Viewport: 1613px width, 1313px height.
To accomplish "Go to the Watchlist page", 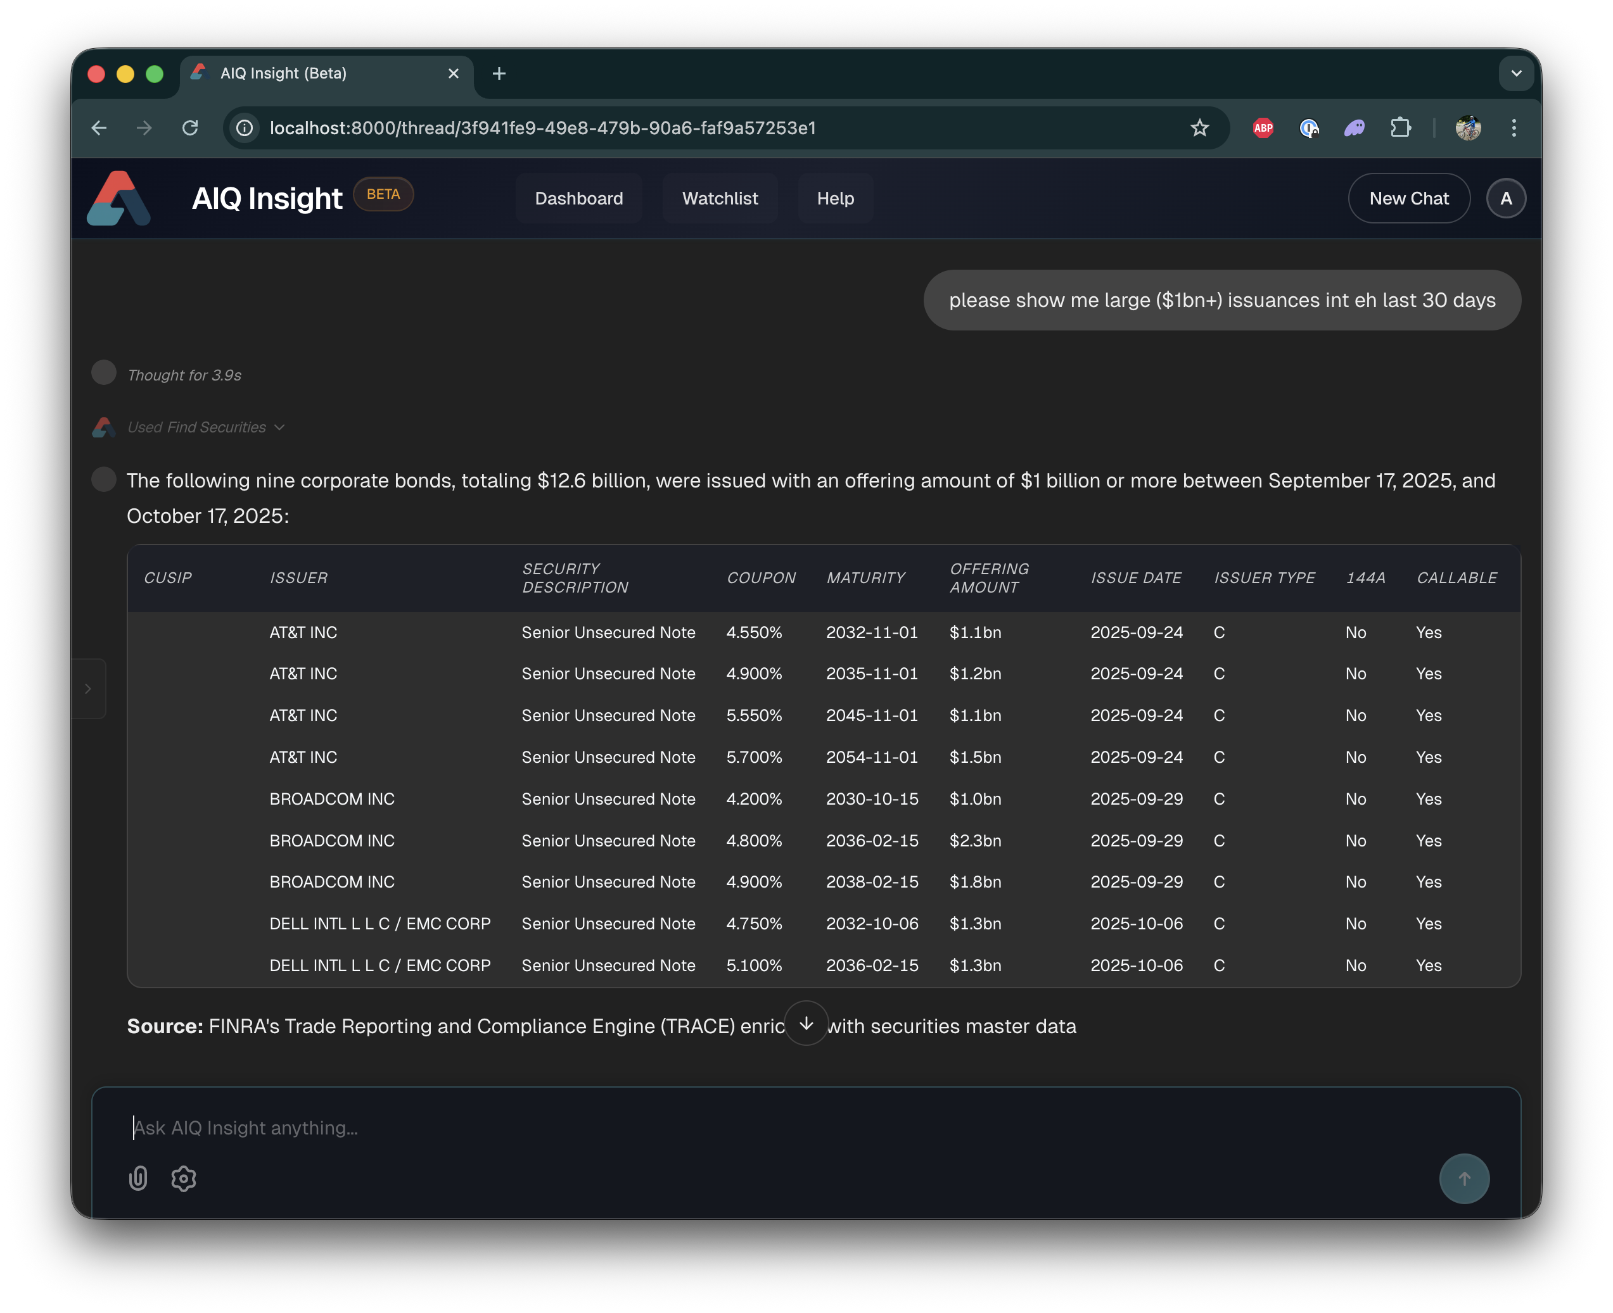I will [x=719, y=198].
